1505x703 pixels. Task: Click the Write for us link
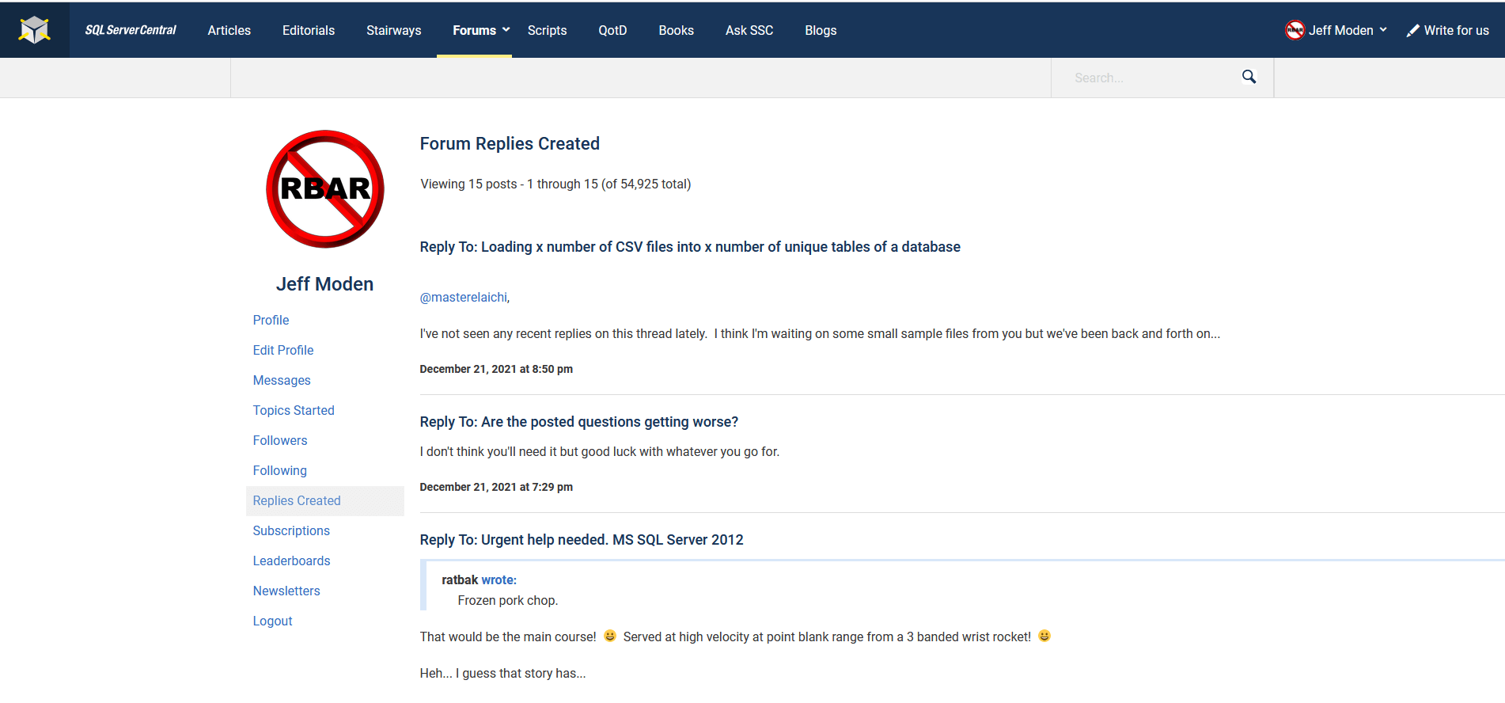pos(1457,30)
